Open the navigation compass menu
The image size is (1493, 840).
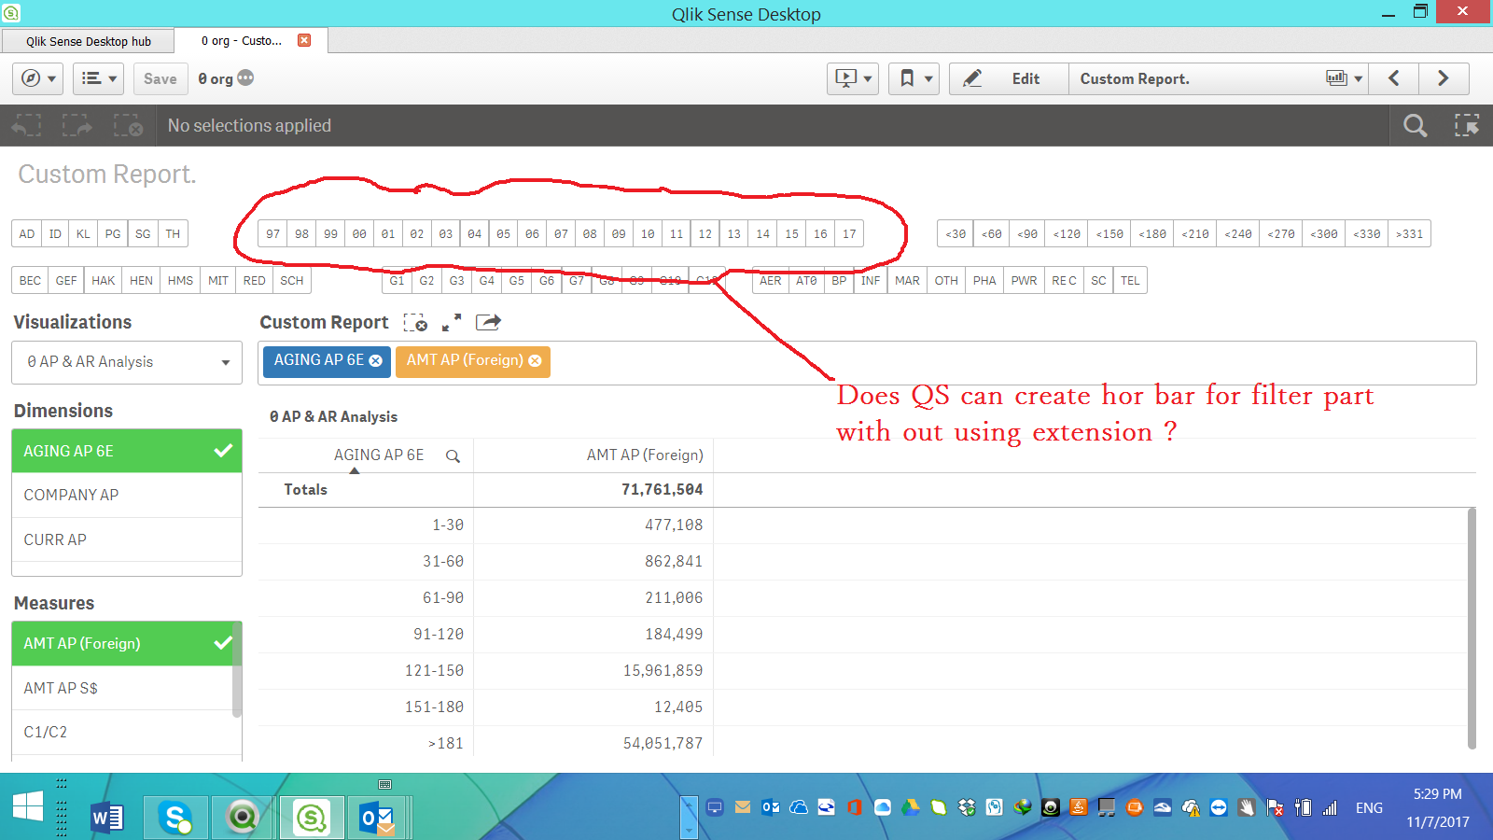(x=37, y=79)
